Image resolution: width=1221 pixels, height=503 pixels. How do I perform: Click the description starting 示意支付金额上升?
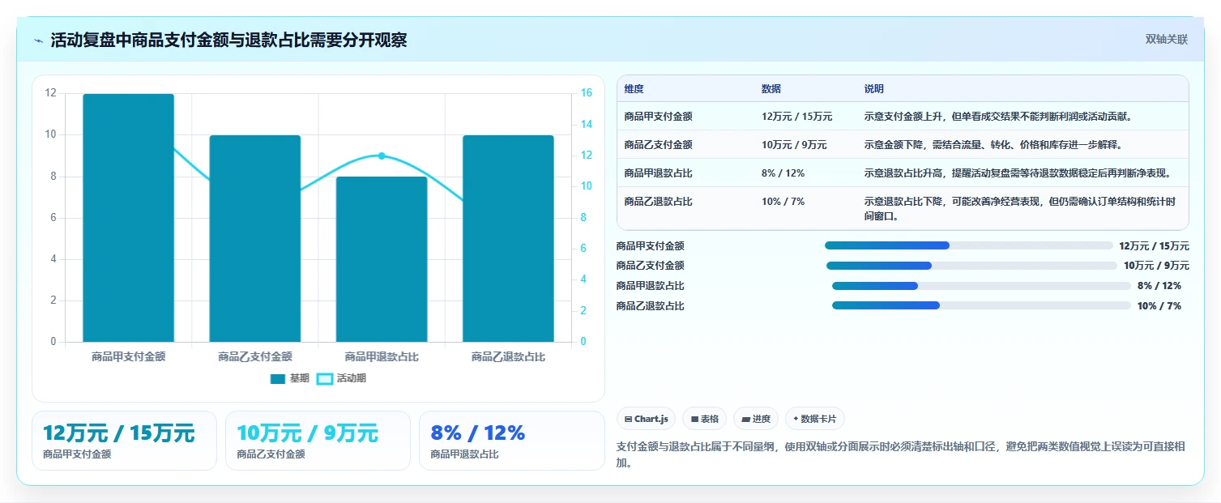point(998,117)
